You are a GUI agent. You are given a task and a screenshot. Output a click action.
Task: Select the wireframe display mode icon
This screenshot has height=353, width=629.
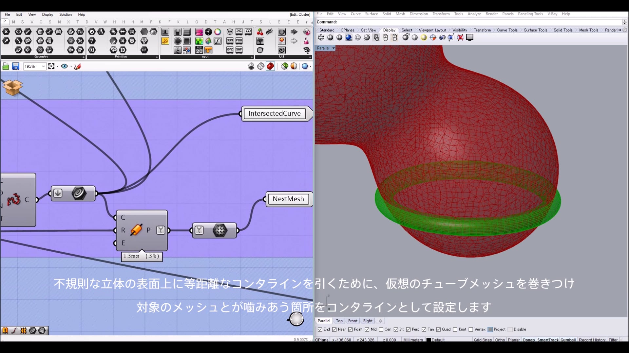click(x=320, y=37)
